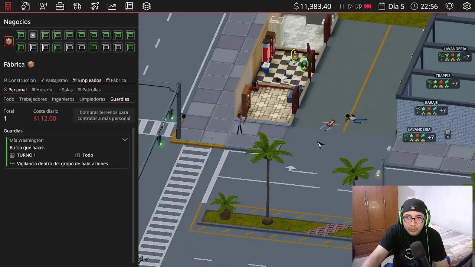Image resolution: width=475 pixels, height=267 pixels.
Task: Click the $11,383.40 money balance
Action: coord(312,6)
